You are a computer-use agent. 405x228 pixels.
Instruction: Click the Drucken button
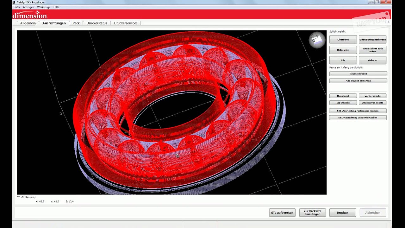[x=342, y=212]
